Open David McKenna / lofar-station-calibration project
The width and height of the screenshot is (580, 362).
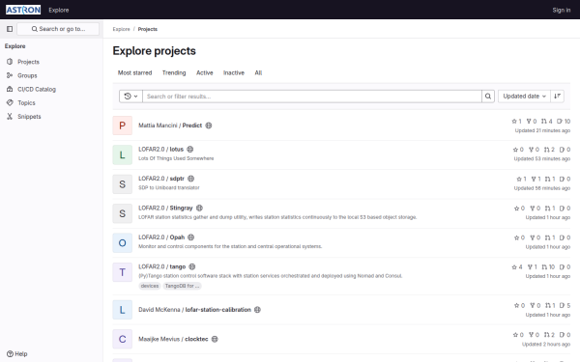coord(194,310)
